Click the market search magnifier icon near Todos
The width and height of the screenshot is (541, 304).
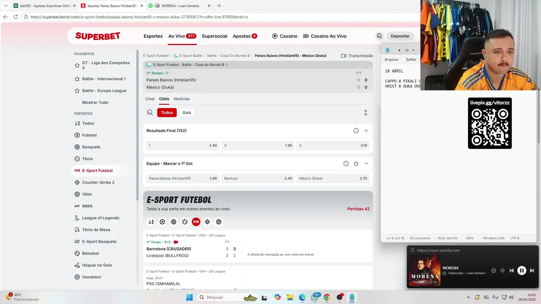[x=150, y=112]
